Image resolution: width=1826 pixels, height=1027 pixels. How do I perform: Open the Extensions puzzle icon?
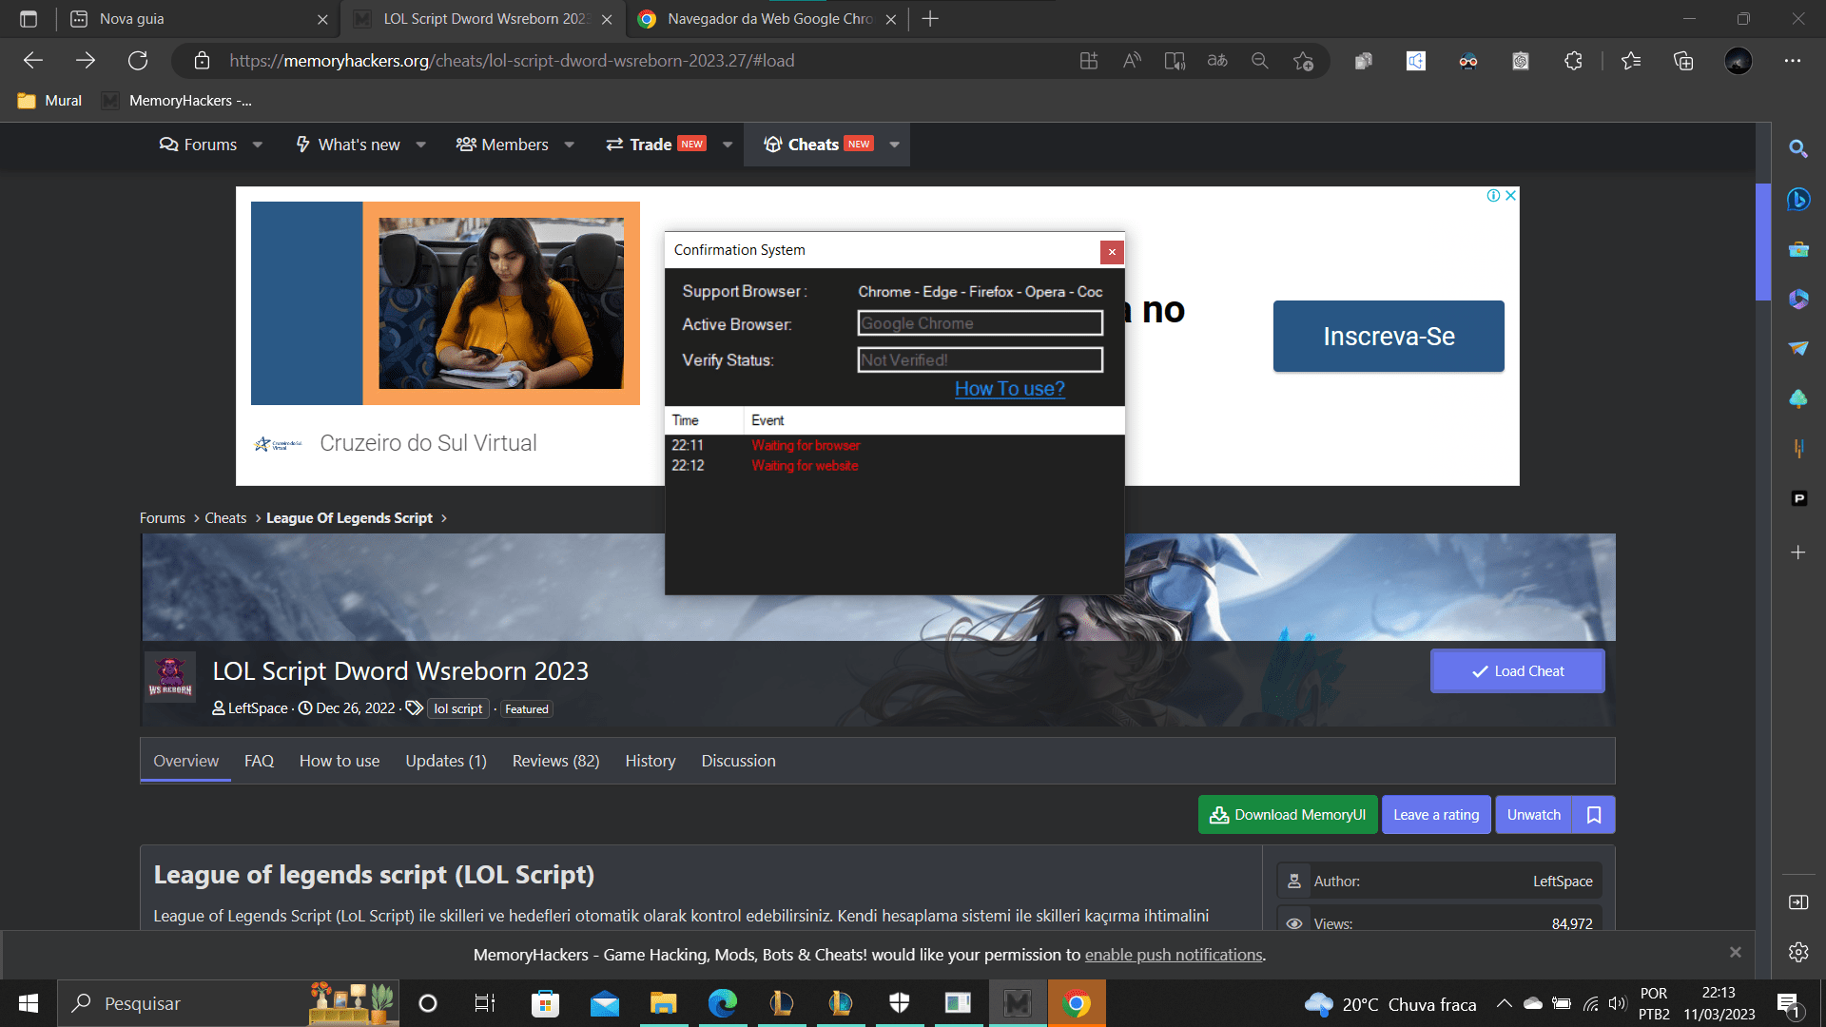pyautogui.click(x=1573, y=61)
